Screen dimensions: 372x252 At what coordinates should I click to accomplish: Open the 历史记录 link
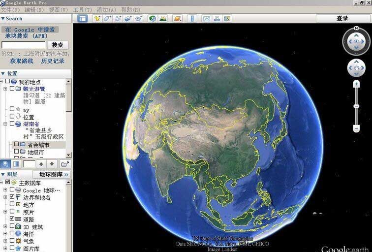(53, 61)
